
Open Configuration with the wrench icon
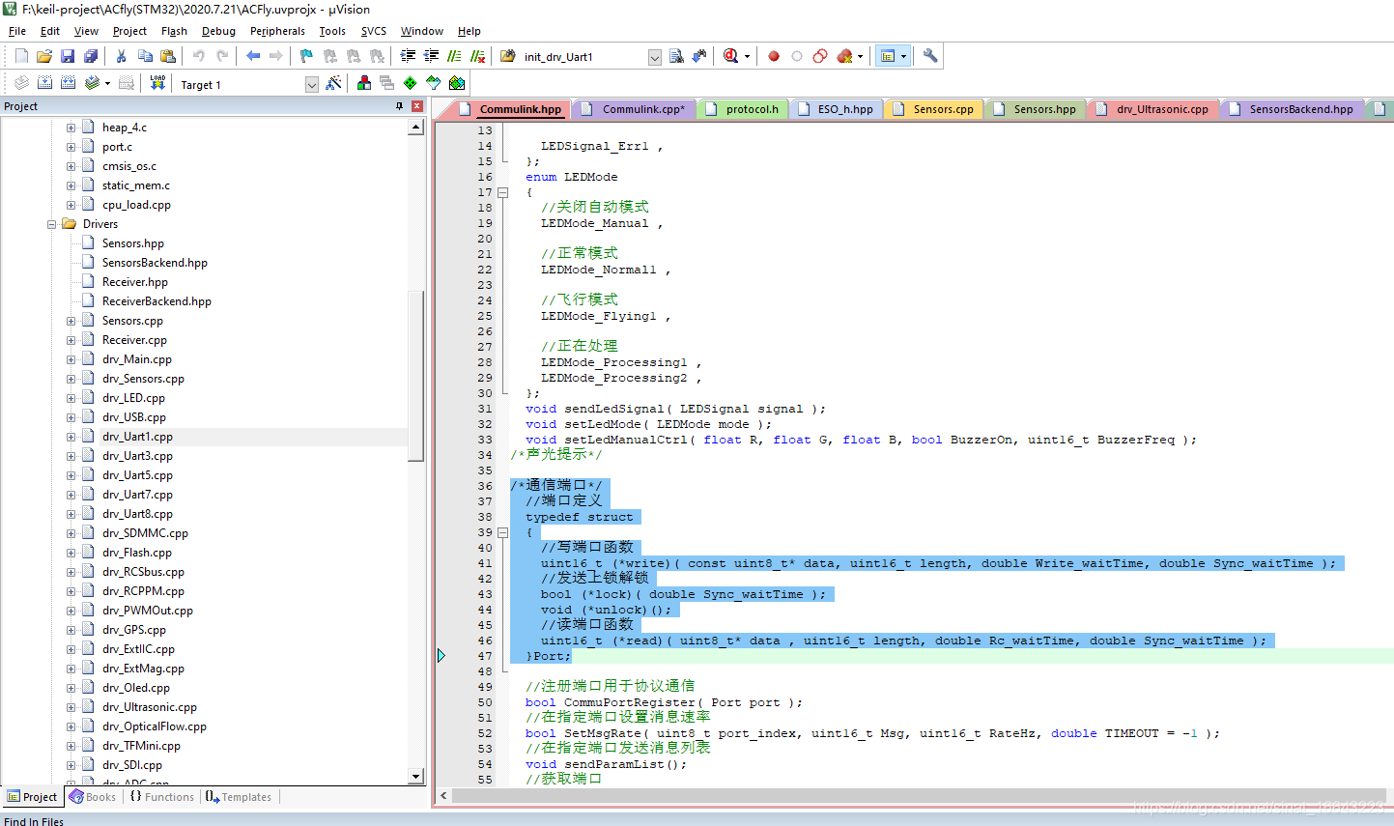click(930, 56)
